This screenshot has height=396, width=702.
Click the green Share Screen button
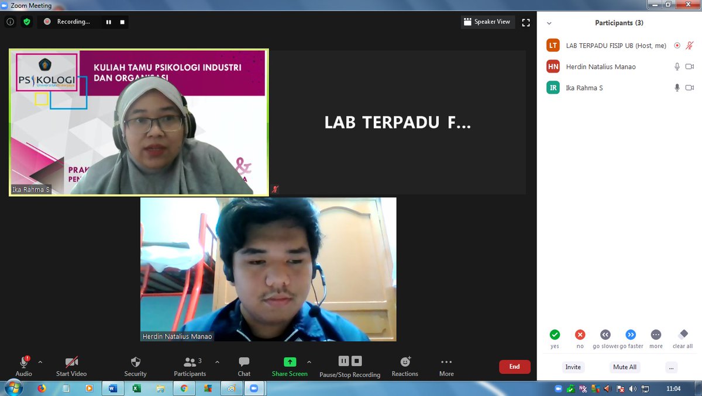(290, 366)
